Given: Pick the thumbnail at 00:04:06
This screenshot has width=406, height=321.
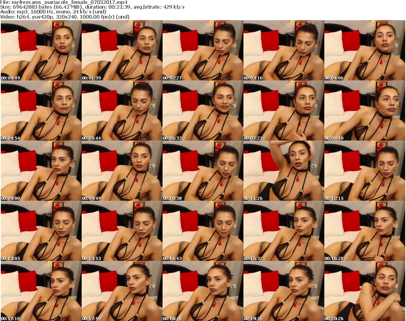Looking at the screenshot, I should (365, 50).
